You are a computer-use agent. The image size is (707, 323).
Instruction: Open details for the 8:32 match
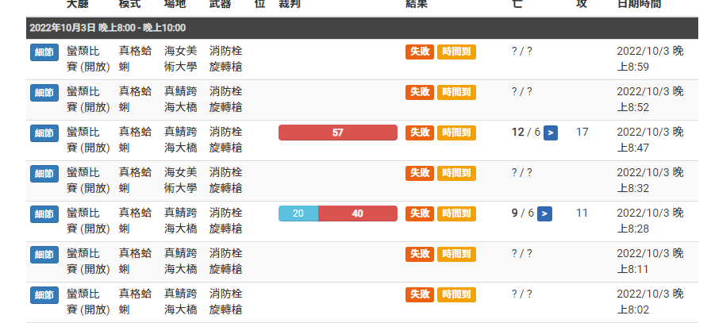click(x=44, y=173)
